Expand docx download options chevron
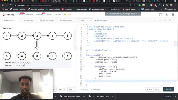 84,96
